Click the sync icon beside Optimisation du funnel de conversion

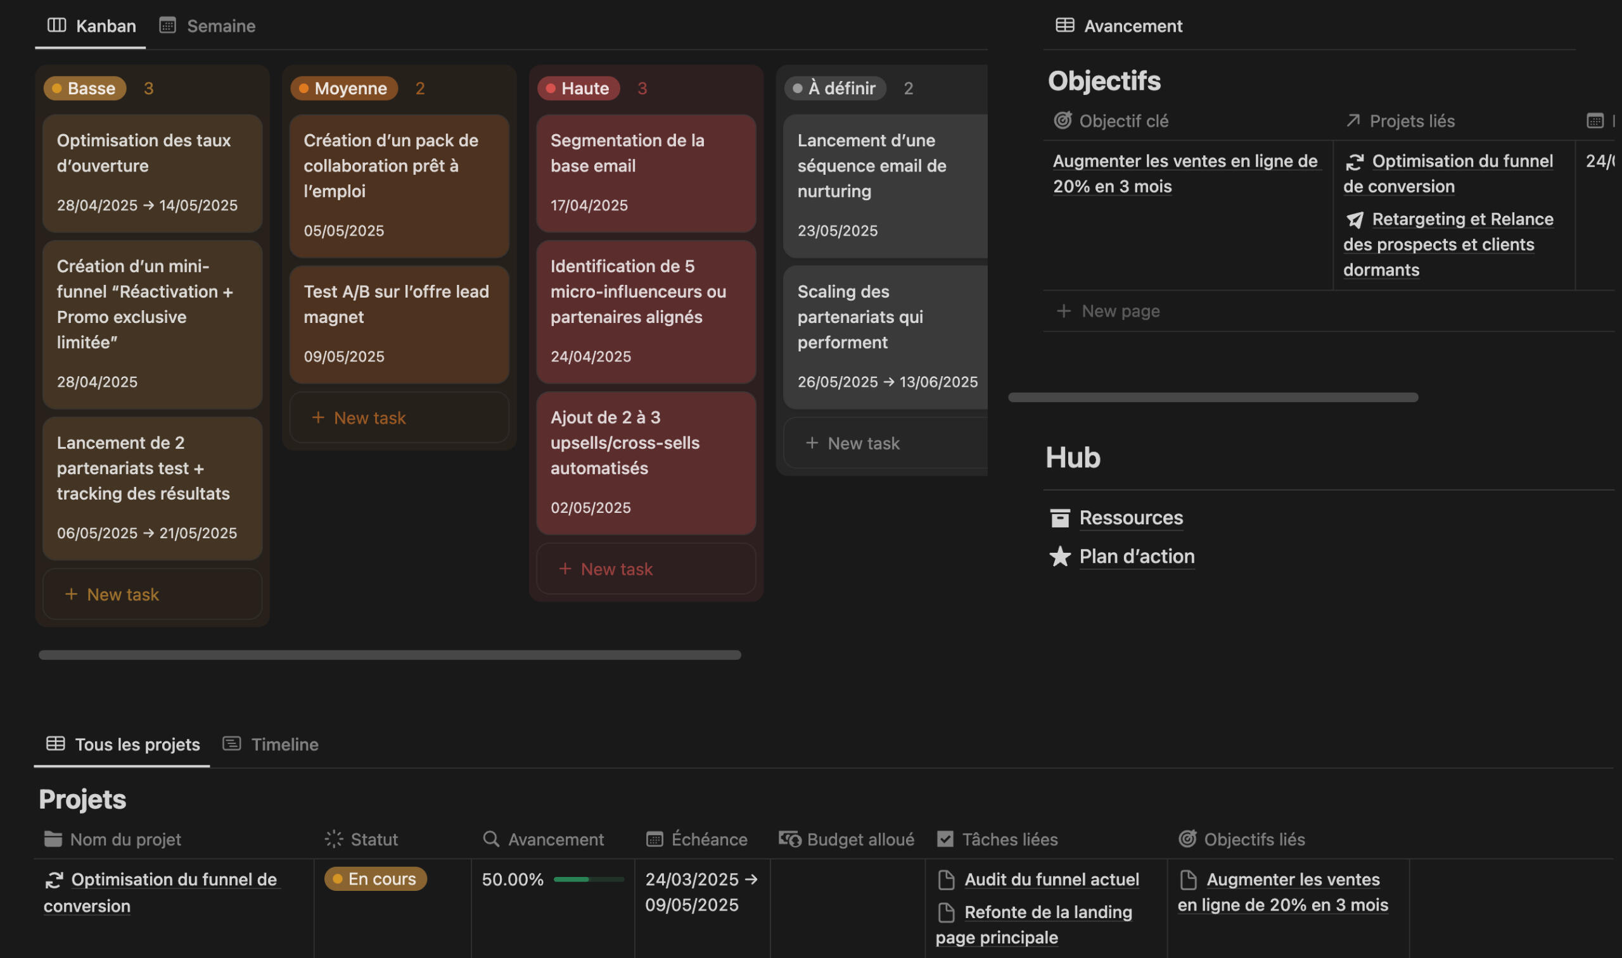click(x=55, y=879)
